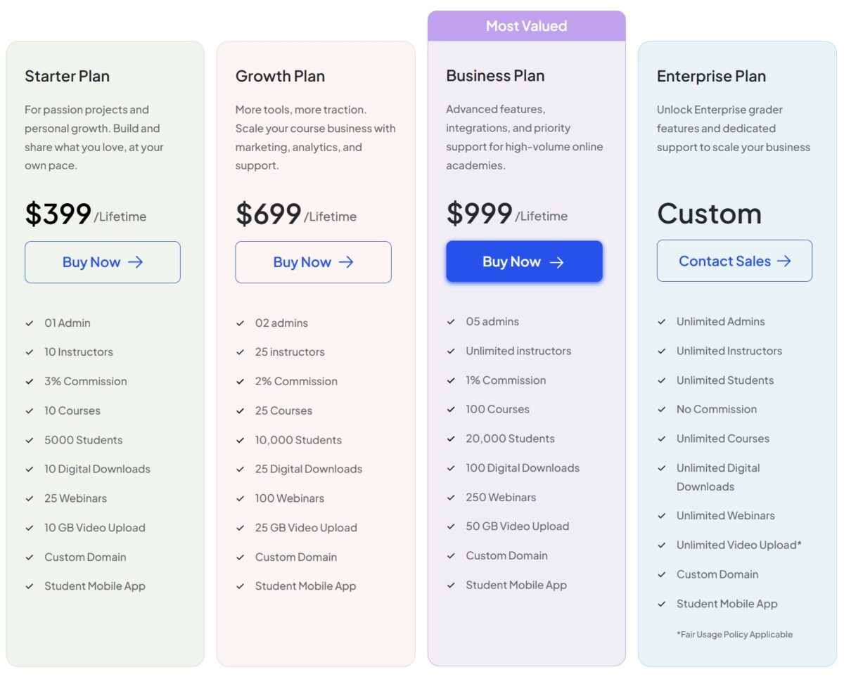Viewport: 844px width, 679px height.
Task: Click the Enterprise Plan heading
Action: pos(711,76)
